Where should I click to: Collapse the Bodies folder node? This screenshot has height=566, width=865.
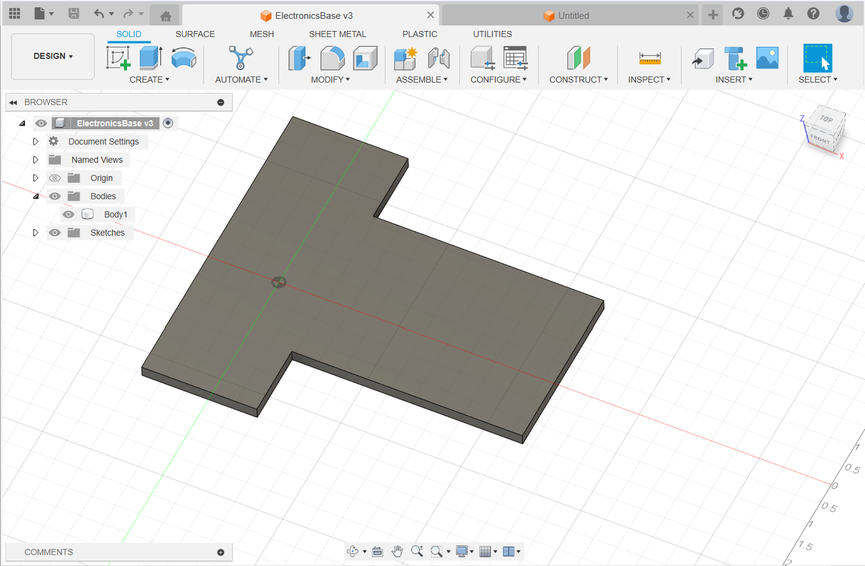point(36,196)
